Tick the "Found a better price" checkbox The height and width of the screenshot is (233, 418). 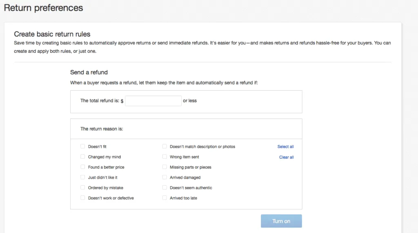tap(83, 167)
